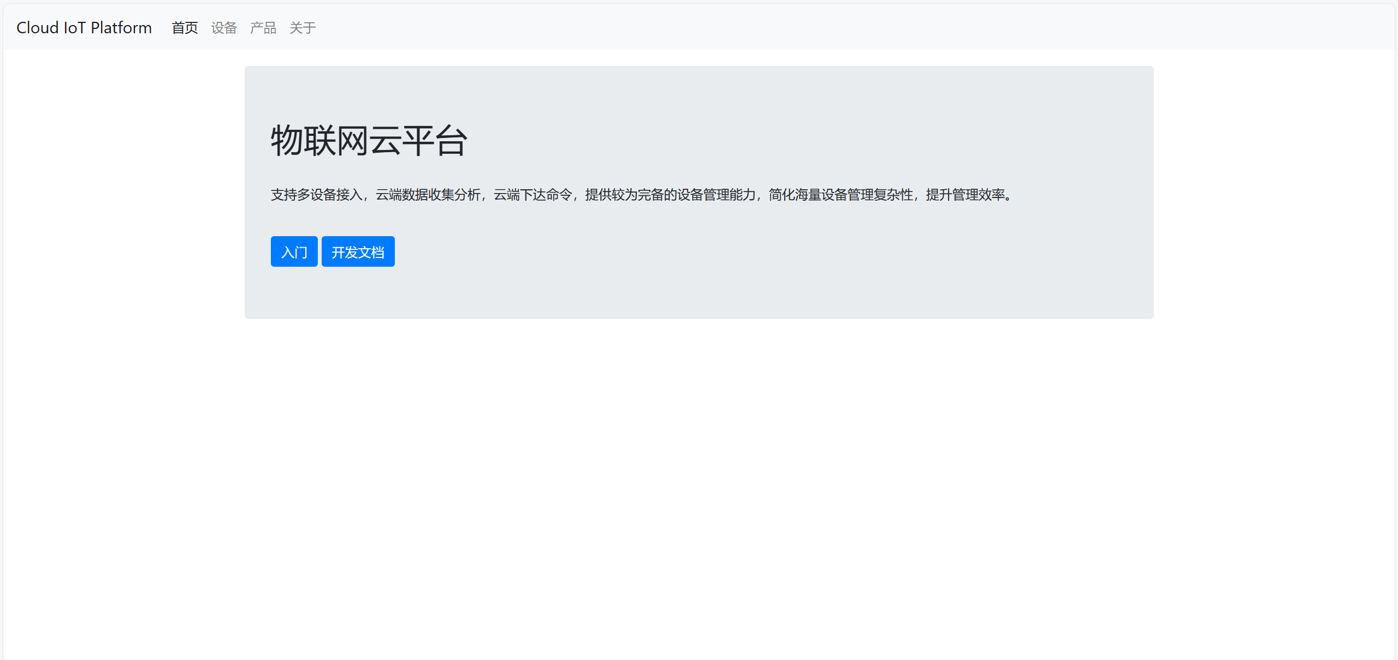The height and width of the screenshot is (660, 1398).
Task: Click the phrase 提供较为完备的设备管理能力
Action: [x=671, y=195]
